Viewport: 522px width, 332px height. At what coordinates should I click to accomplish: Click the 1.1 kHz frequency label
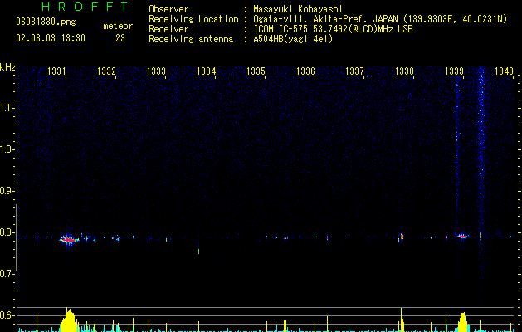point(7,108)
